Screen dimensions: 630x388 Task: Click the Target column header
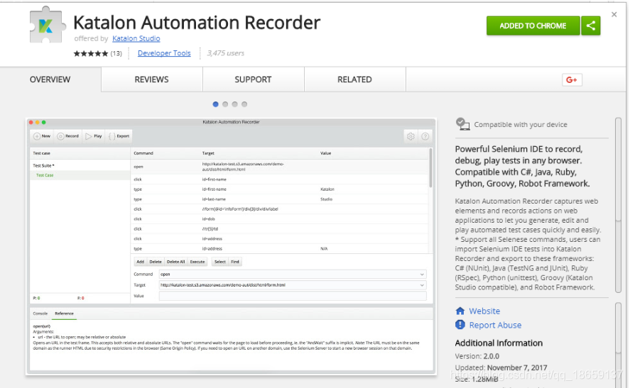pyautogui.click(x=208, y=153)
